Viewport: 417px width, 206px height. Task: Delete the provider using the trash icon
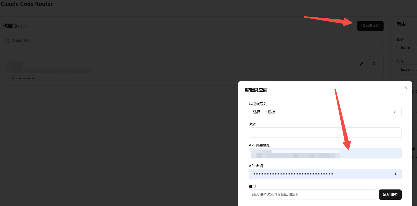[374, 64]
